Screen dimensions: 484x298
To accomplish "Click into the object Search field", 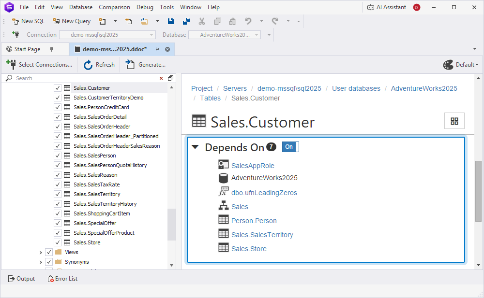I will tap(87, 78).
